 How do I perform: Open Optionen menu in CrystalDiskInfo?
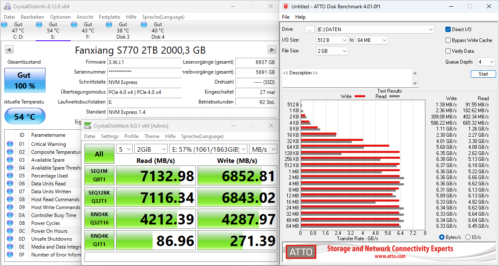(x=60, y=17)
